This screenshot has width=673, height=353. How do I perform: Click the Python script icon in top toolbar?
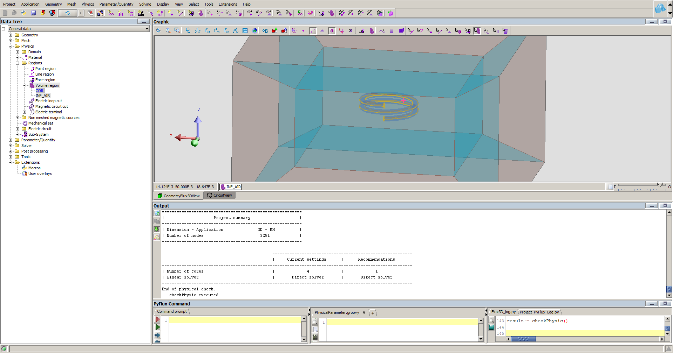[23, 13]
